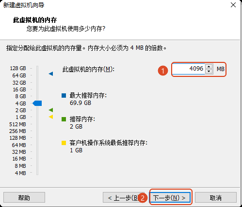Select the 64 GB mark on memory scale

pos(19,75)
